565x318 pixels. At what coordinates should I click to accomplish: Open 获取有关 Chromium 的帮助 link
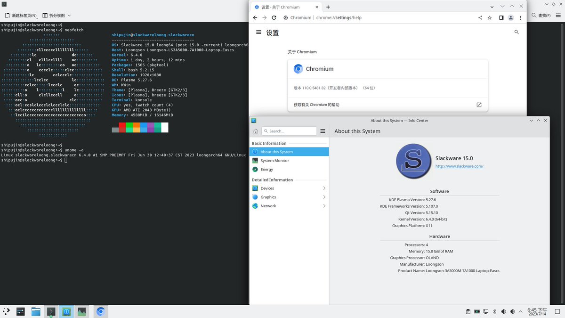point(387,105)
